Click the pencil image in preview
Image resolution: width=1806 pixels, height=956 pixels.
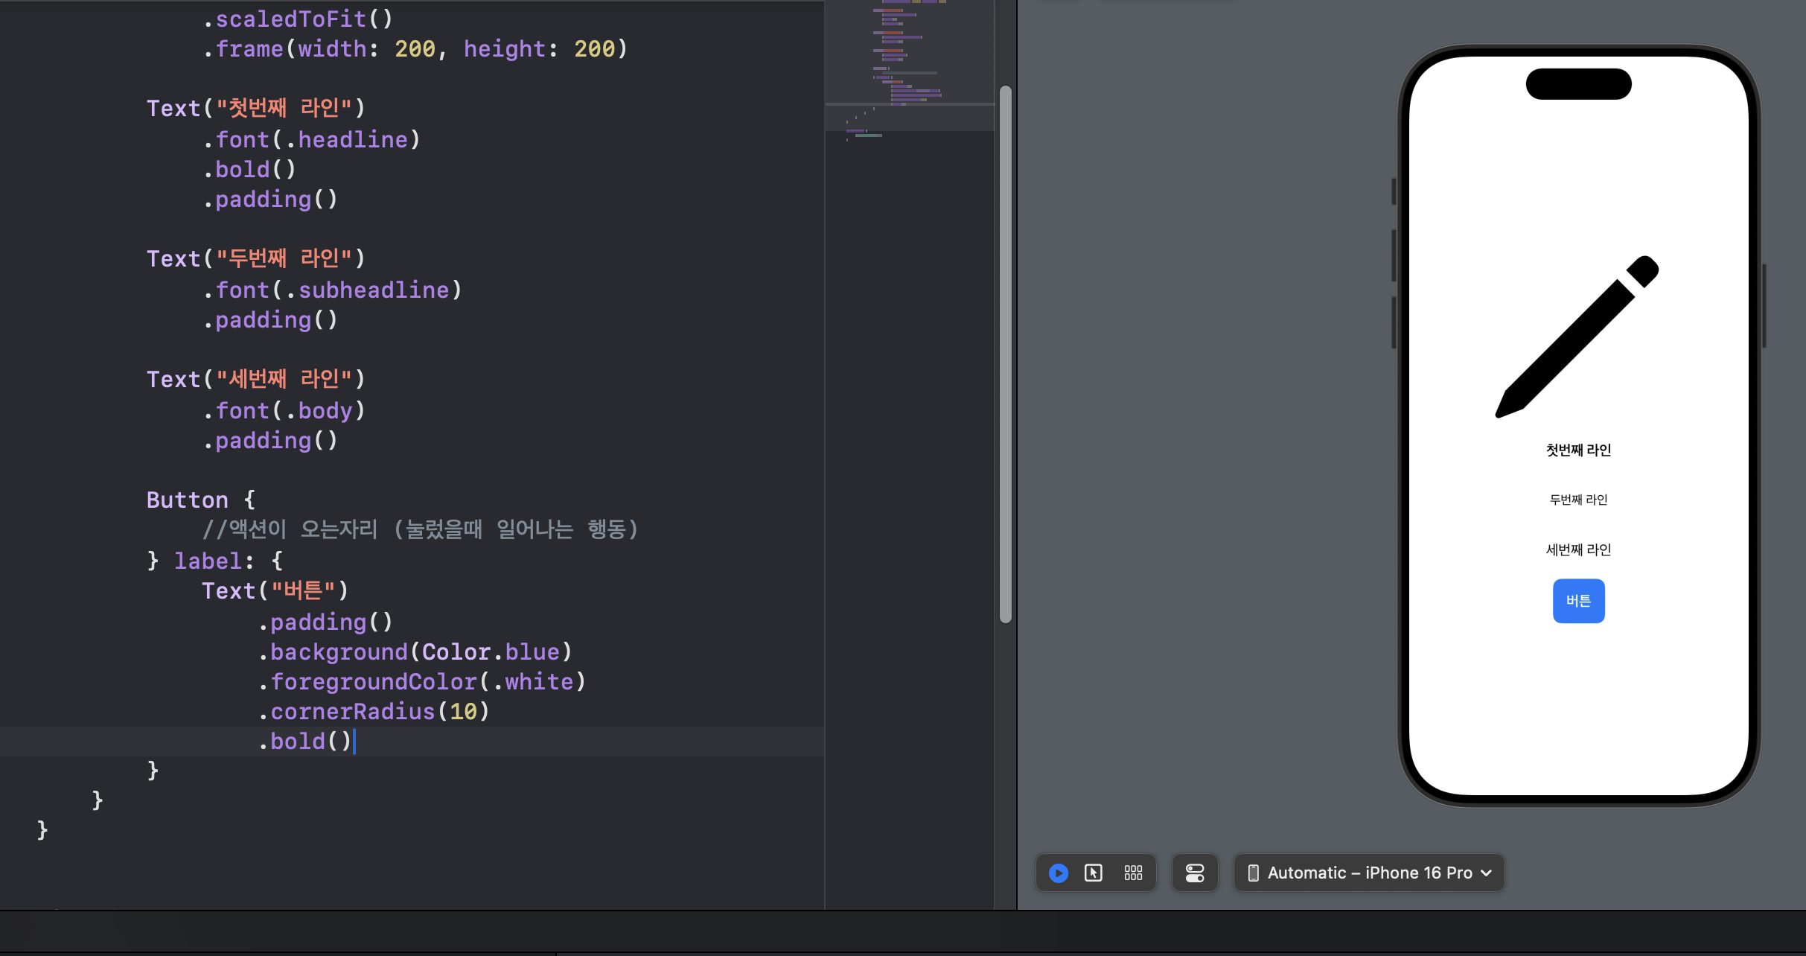click(1577, 337)
